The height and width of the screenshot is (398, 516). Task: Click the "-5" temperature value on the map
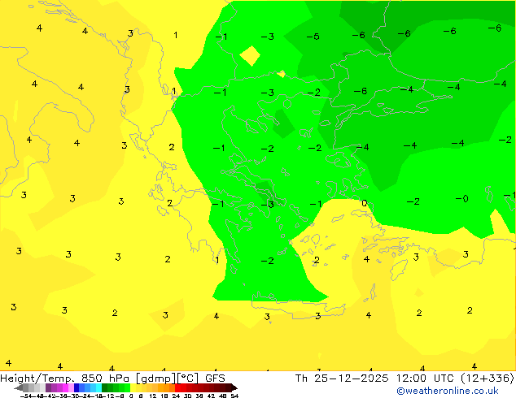tap(313, 37)
